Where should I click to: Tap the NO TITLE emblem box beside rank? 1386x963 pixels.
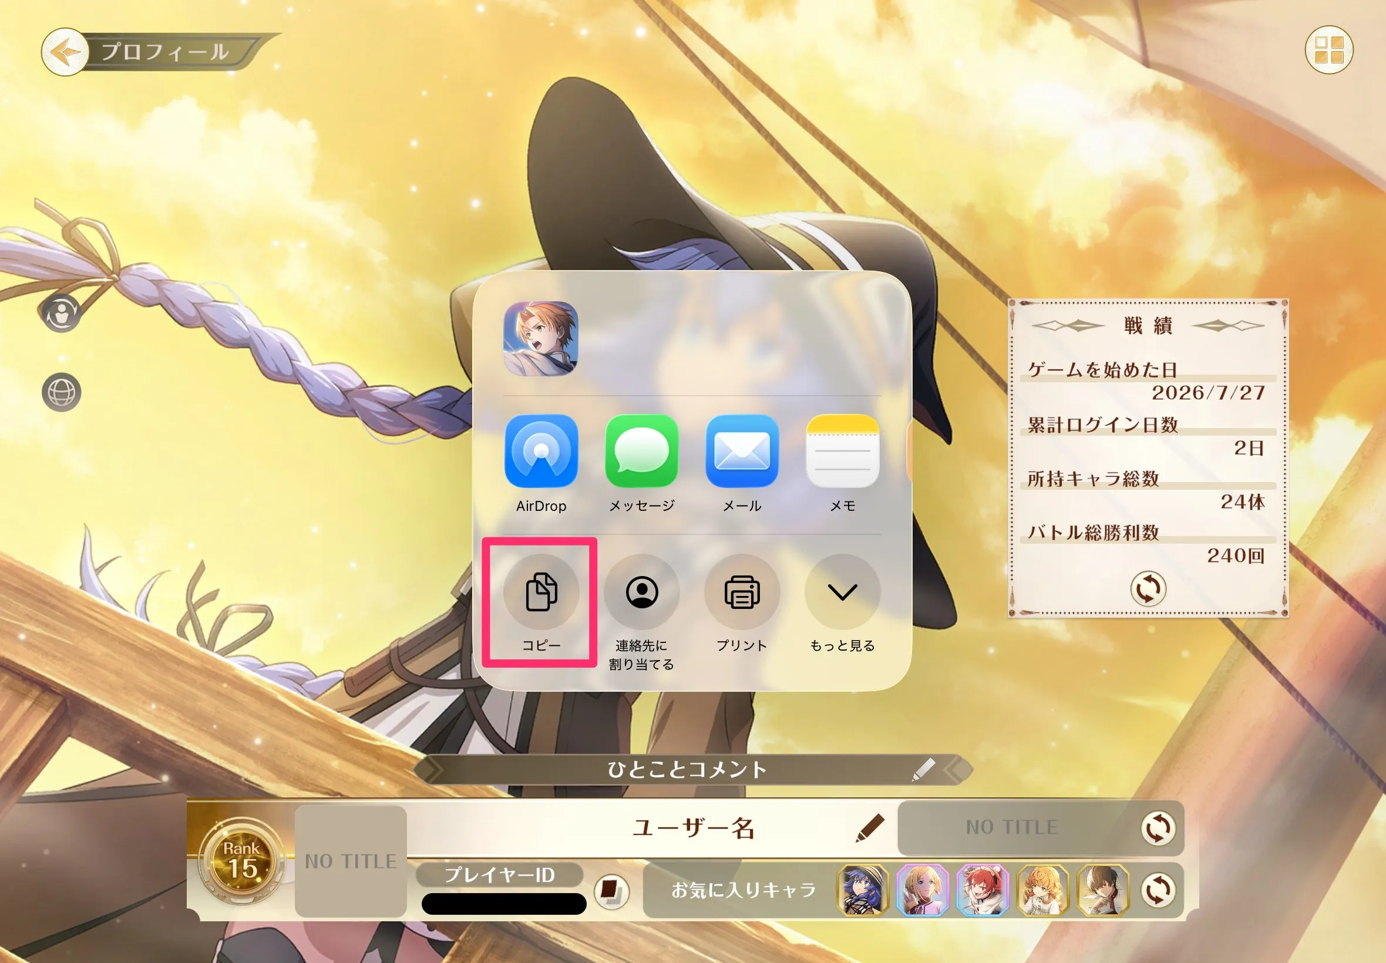click(x=351, y=861)
